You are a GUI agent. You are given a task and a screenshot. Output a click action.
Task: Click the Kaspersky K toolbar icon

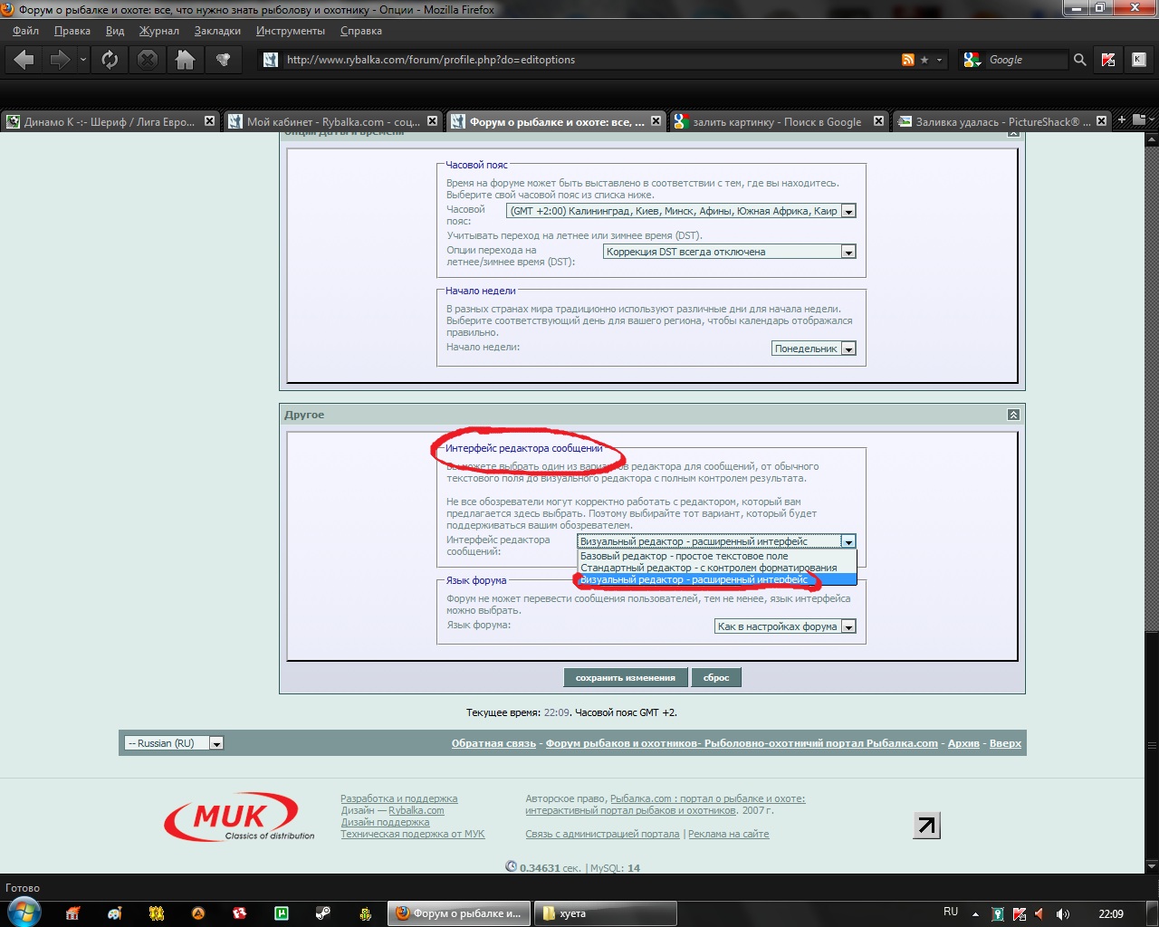pos(1139,60)
